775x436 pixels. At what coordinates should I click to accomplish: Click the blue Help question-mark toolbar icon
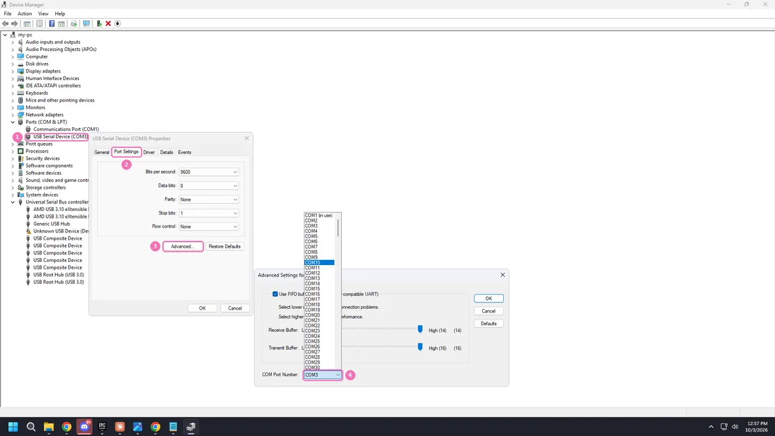pos(51,24)
